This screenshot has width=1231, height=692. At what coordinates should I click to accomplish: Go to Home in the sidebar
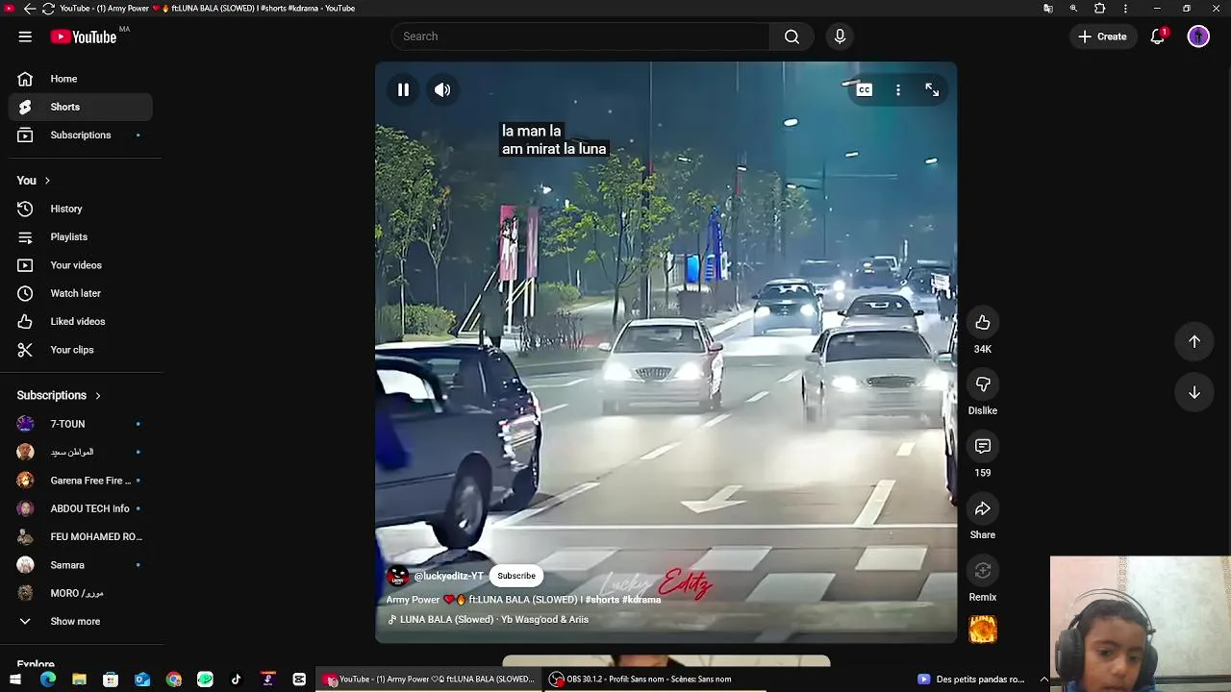[x=81, y=79]
